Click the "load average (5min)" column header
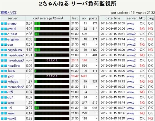This screenshot has height=121, width=155. coord(48,18)
